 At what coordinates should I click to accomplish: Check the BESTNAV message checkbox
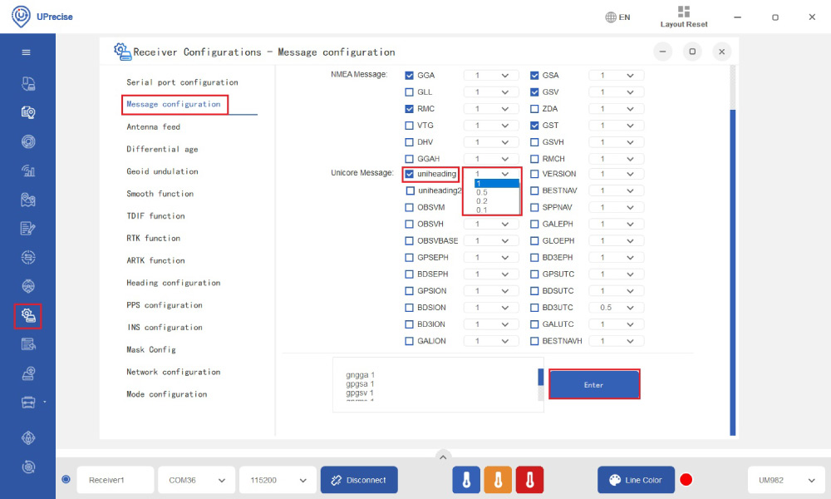point(534,190)
